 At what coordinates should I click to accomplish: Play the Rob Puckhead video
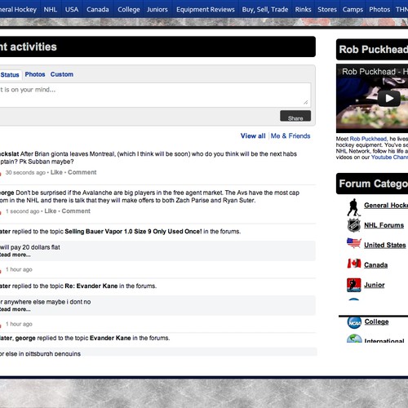389,98
